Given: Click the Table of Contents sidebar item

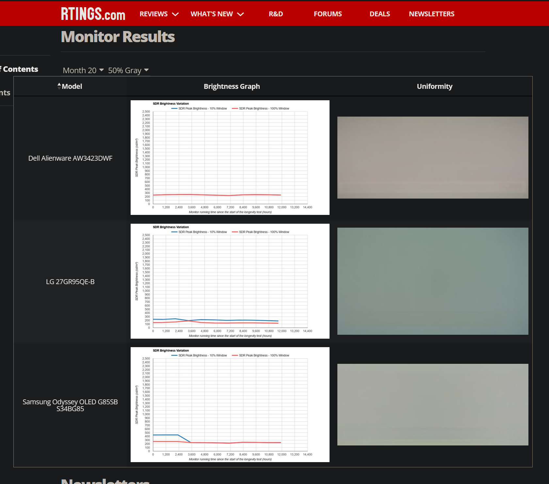Looking at the screenshot, I should pos(19,69).
